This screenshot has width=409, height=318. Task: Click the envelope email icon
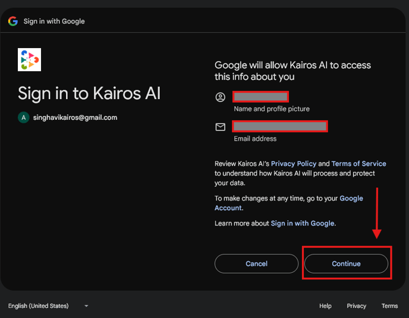221,127
